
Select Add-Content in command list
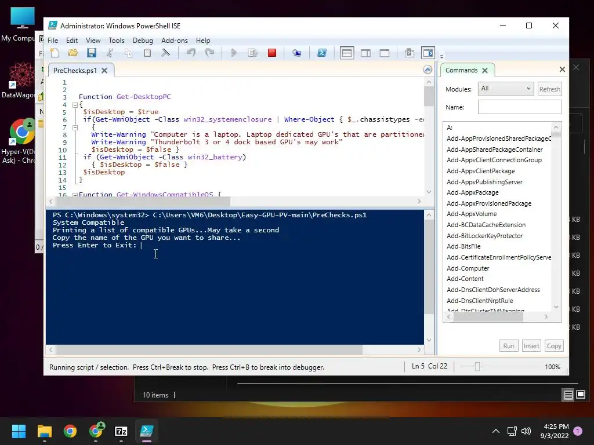465,279
